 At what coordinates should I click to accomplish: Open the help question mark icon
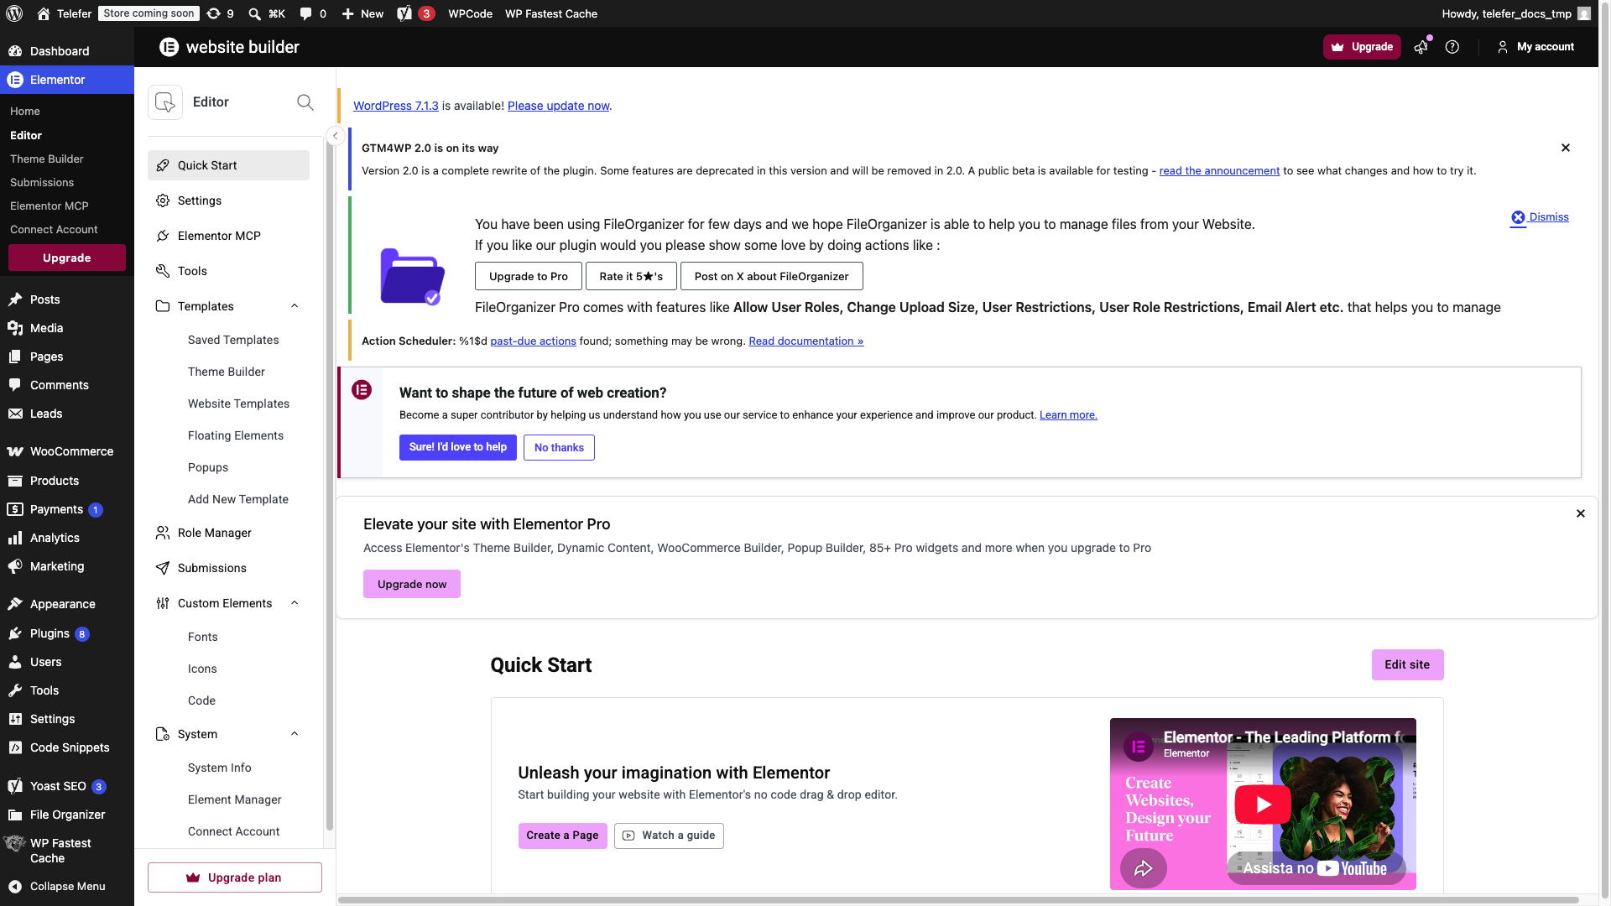click(x=1452, y=47)
